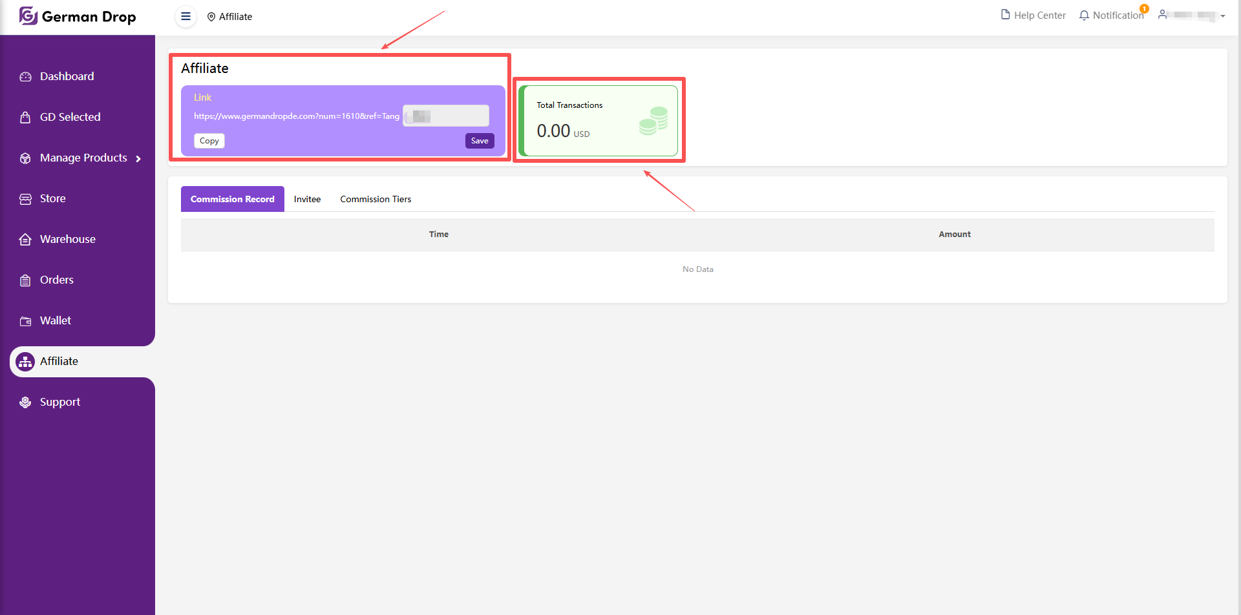Click the Support headset icon

[25, 402]
